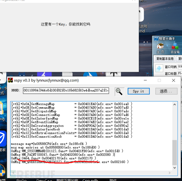
Task: Select the [vtbl+0x0A]GetMessageMap line
Action: click(x=72, y=104)
